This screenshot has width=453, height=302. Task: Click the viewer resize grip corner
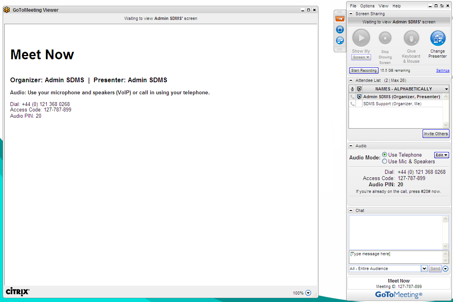[315, 295]
